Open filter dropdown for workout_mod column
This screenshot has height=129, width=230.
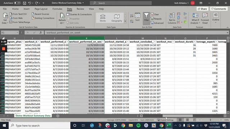coord(173,42)
